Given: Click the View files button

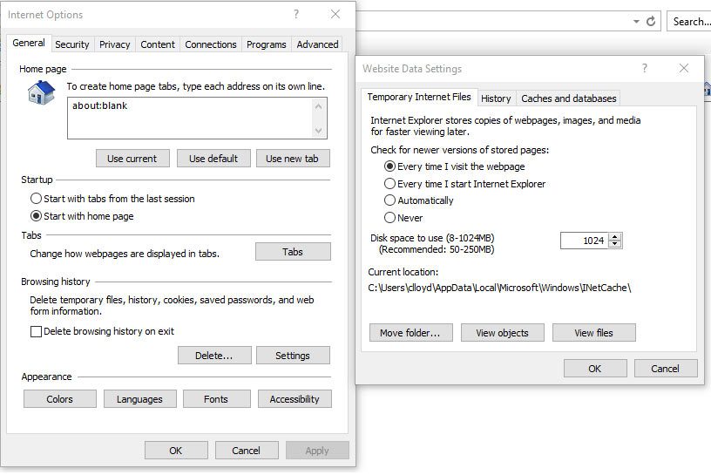Looking at the screenshot, I should (594, 333).
